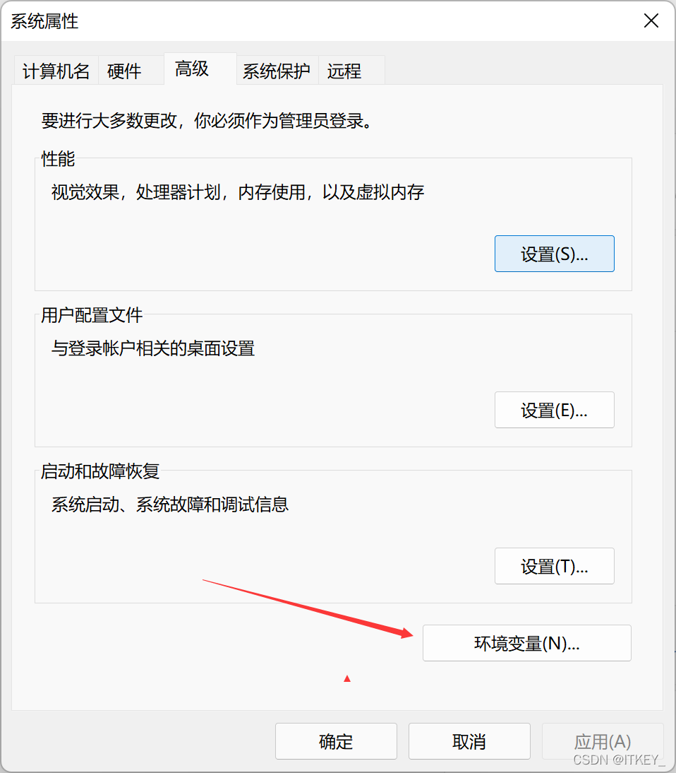Click the 用户配置文件 group label
Viewport: 676px width, 773px height.
[x=92, y=315]
